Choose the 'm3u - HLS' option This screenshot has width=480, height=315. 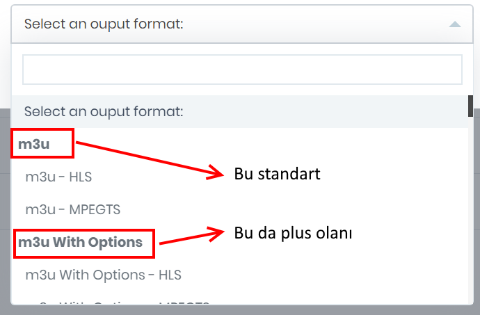(58, 177)
